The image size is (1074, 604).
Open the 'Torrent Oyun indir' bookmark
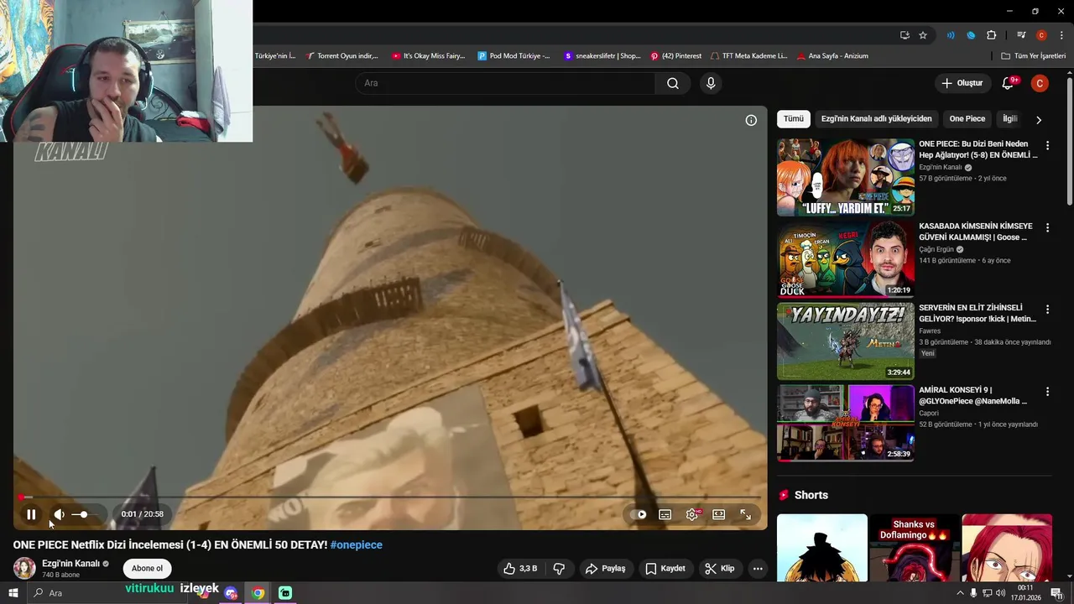tap(342, 56)
